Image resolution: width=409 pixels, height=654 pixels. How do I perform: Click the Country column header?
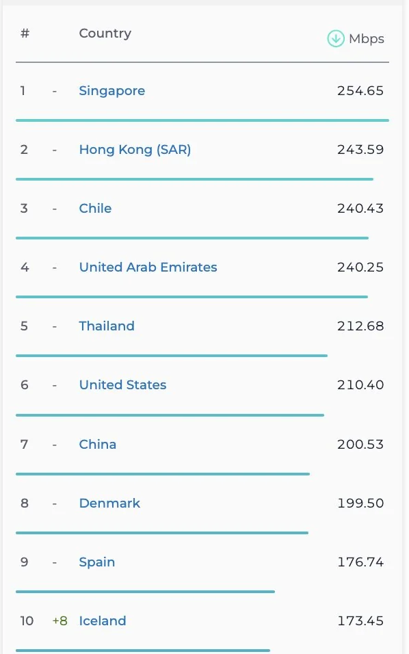105,33
